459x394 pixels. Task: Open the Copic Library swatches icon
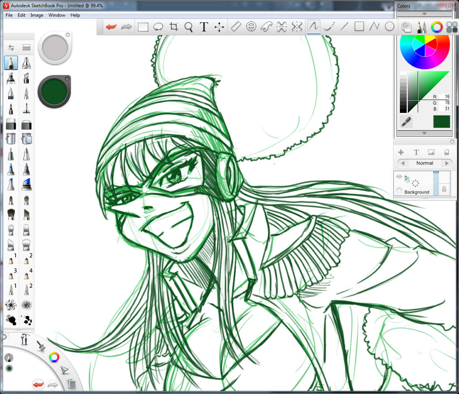coord(452,27)
